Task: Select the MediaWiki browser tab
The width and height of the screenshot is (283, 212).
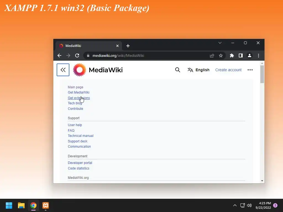Action: [88, 46]
